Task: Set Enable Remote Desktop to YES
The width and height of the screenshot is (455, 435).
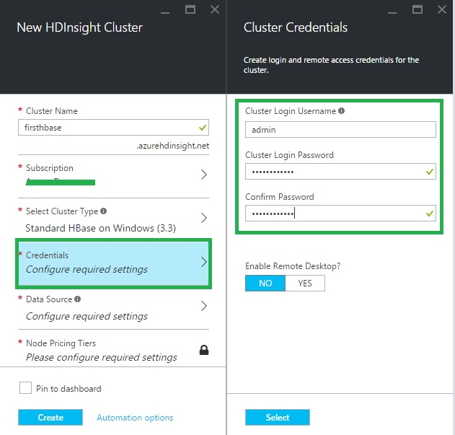Action: tap(305, 284)
